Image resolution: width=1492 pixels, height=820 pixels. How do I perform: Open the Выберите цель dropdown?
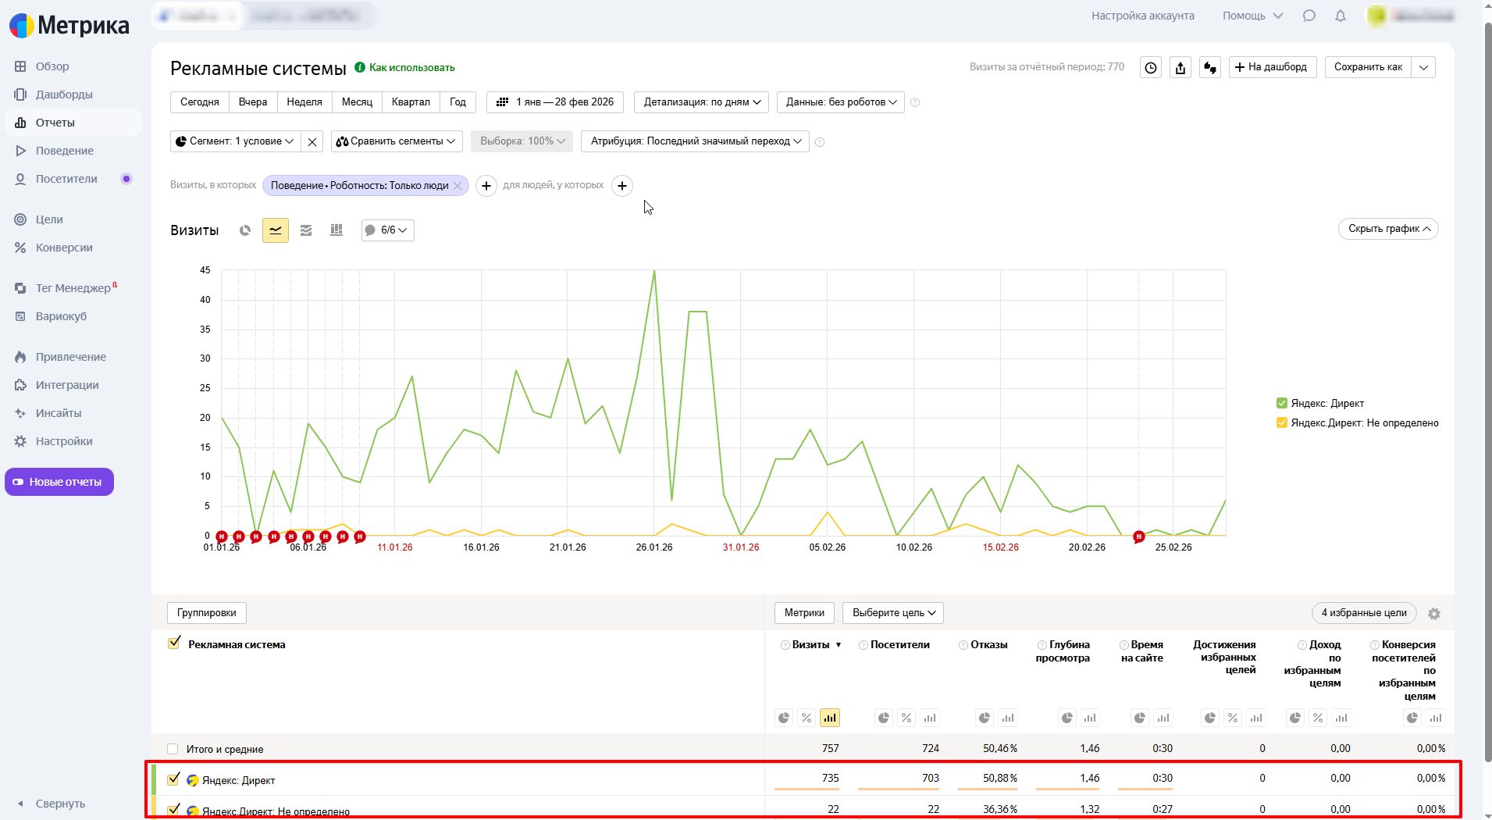click(893, 613)
